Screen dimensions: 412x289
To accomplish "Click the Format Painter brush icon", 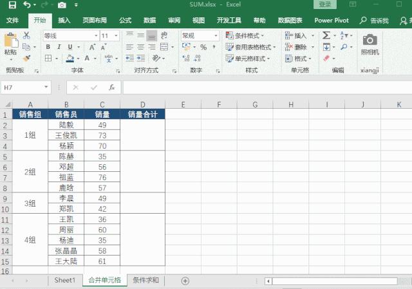I will [26, 59].
